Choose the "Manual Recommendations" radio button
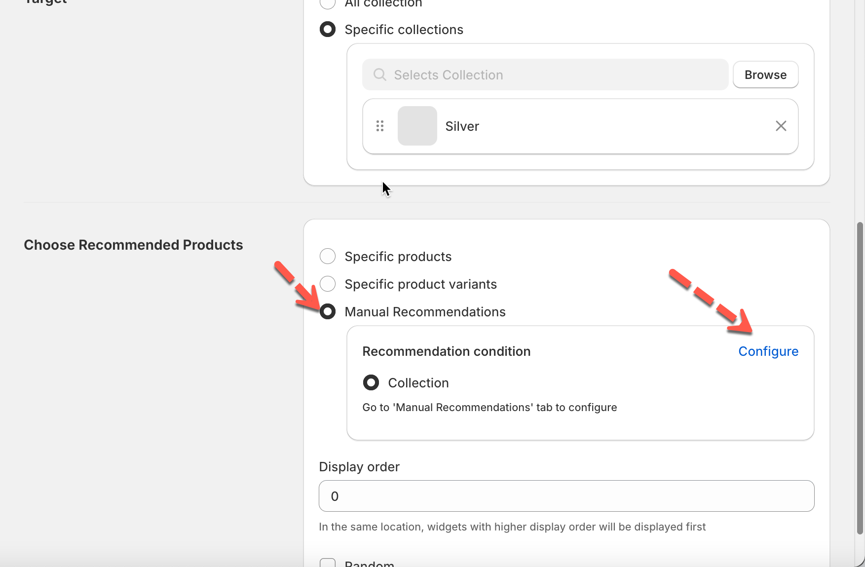 (328, 312)
